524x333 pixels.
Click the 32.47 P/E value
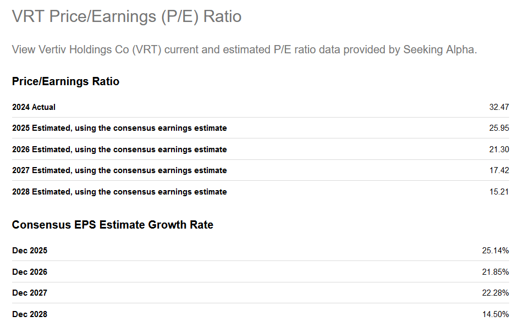(x=499, y=107)
